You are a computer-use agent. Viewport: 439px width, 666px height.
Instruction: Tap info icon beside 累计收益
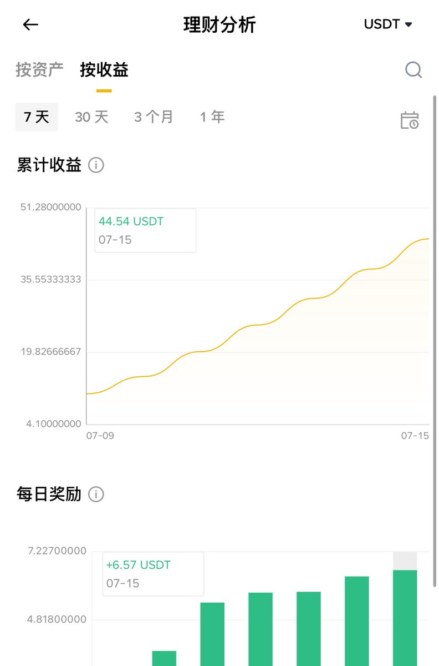(x=96, y=165)
